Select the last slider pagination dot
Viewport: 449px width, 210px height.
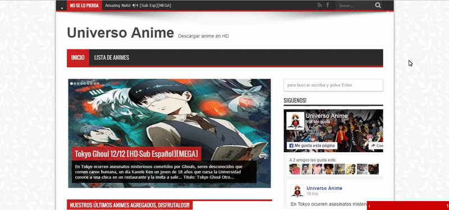(98, 84)
